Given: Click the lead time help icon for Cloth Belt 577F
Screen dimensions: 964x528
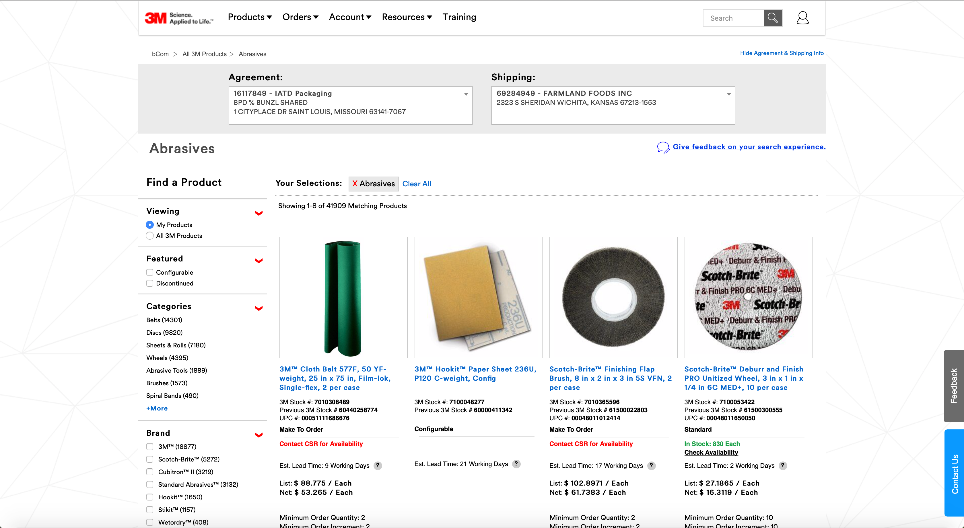Looking at the screenshot, I should click(x=378, y=465).
